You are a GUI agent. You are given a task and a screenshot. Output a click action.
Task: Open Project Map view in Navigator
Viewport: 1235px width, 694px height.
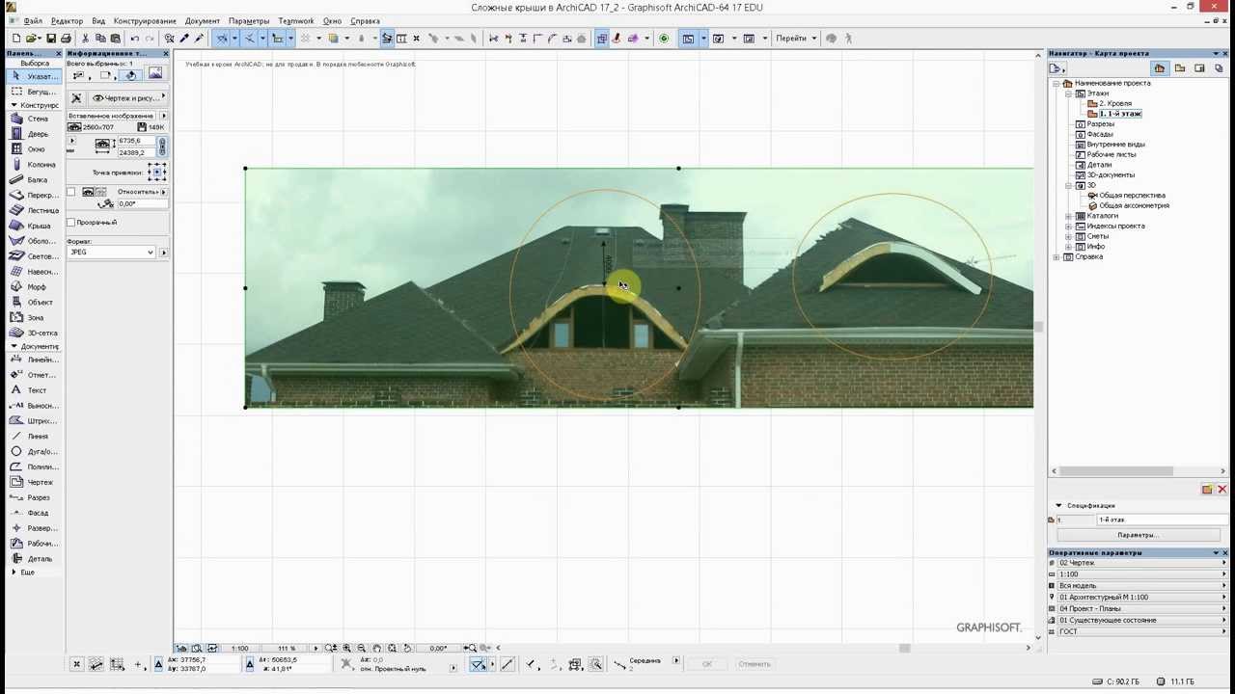(x=1160, y=68)
